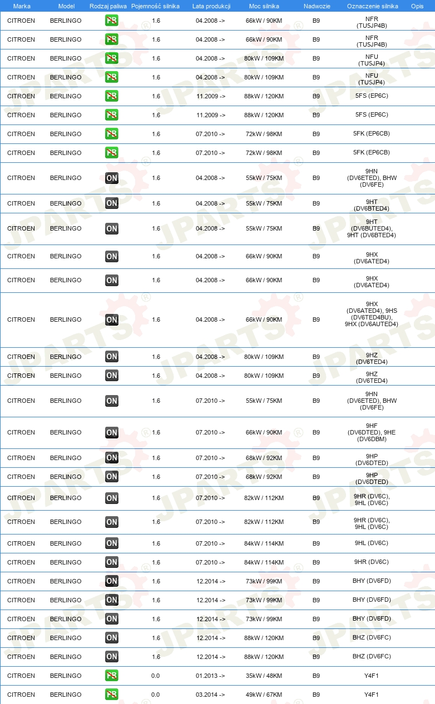Click the green PB petrol icon in the 49kW / 67KM row
The image size is (435, 704).
tap(112, 695)
